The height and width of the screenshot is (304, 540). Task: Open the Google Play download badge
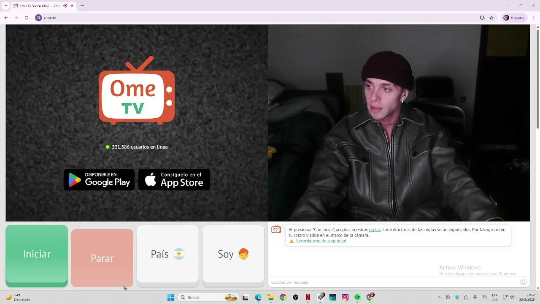pyautogui.click(x=99, y=180)
